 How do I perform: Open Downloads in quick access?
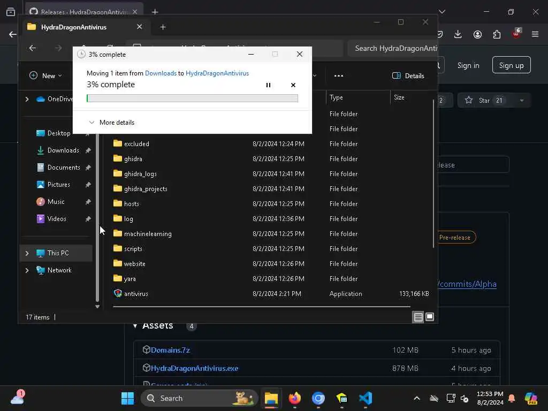pos(58,150)
